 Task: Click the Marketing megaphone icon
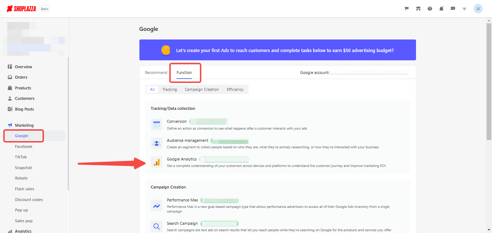coord(10,125)
